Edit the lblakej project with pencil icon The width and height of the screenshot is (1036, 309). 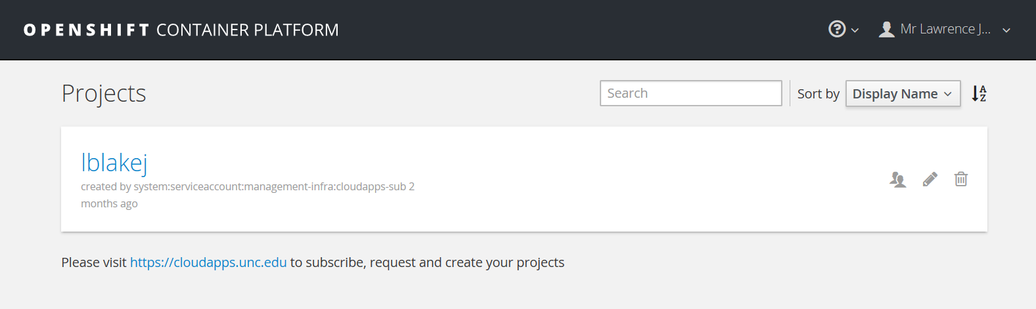(x=930, y=179)
